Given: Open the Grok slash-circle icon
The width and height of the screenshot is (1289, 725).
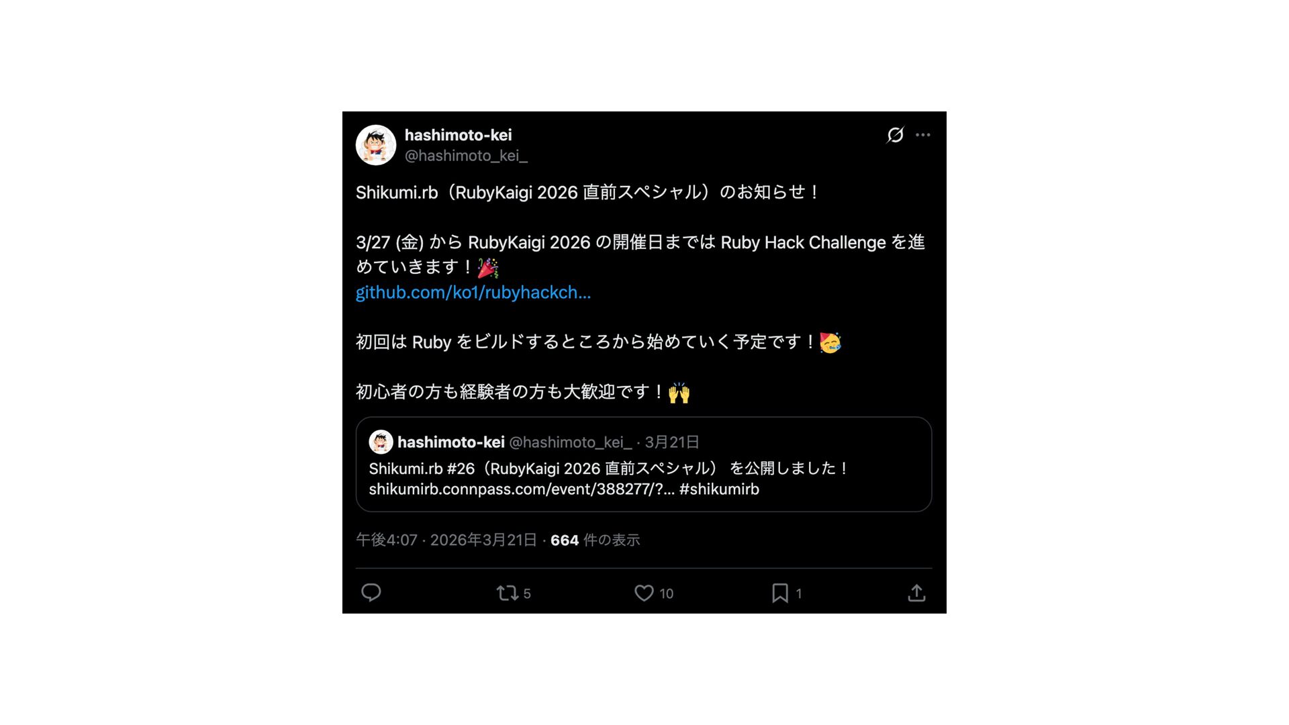Looking at the screenshot, I should (895, 135).
